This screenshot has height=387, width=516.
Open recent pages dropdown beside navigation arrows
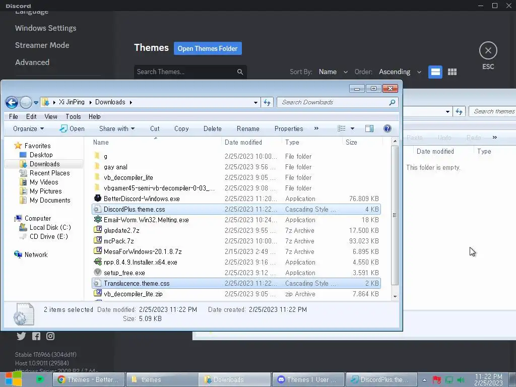(36, 103)
